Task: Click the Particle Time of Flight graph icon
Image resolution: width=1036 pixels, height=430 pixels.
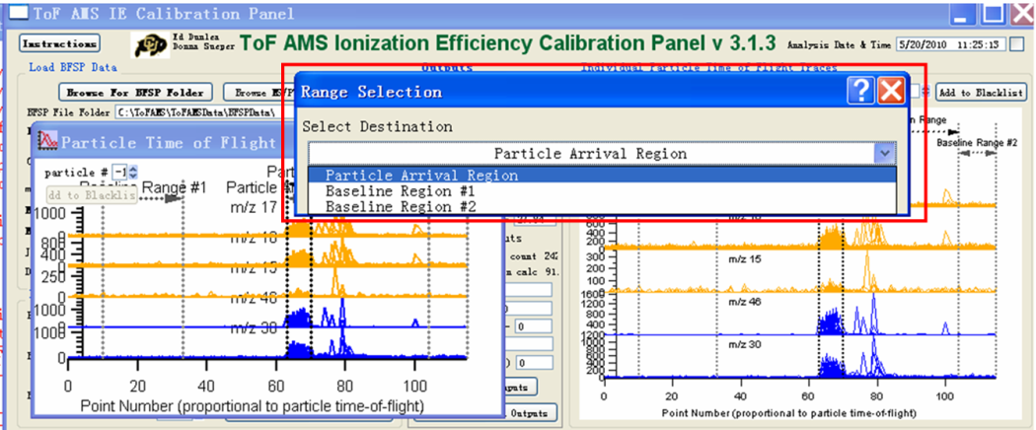Action: [x=46, y=141]
